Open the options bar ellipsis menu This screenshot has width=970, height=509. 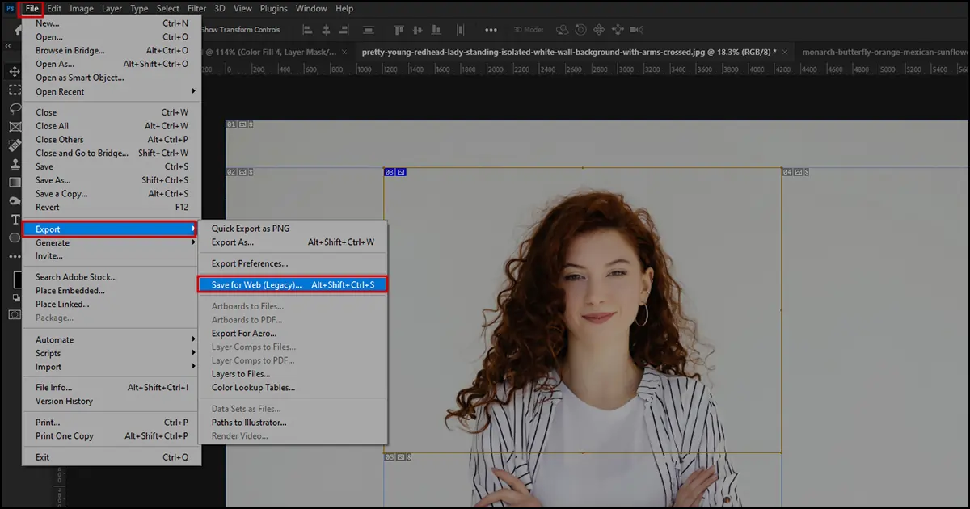click(x=491, y=29)
